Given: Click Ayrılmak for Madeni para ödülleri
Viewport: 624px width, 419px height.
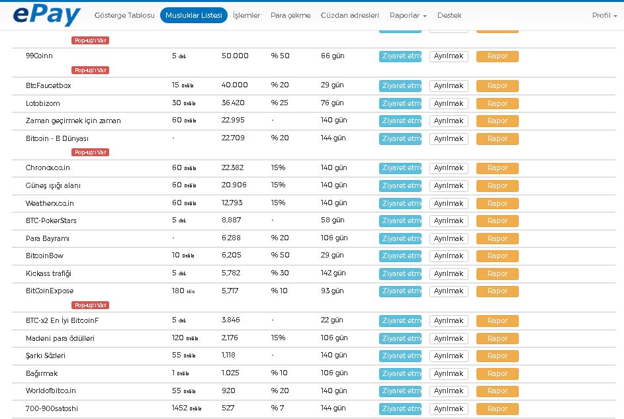Looking at the screenshot, I should (449, 339).
